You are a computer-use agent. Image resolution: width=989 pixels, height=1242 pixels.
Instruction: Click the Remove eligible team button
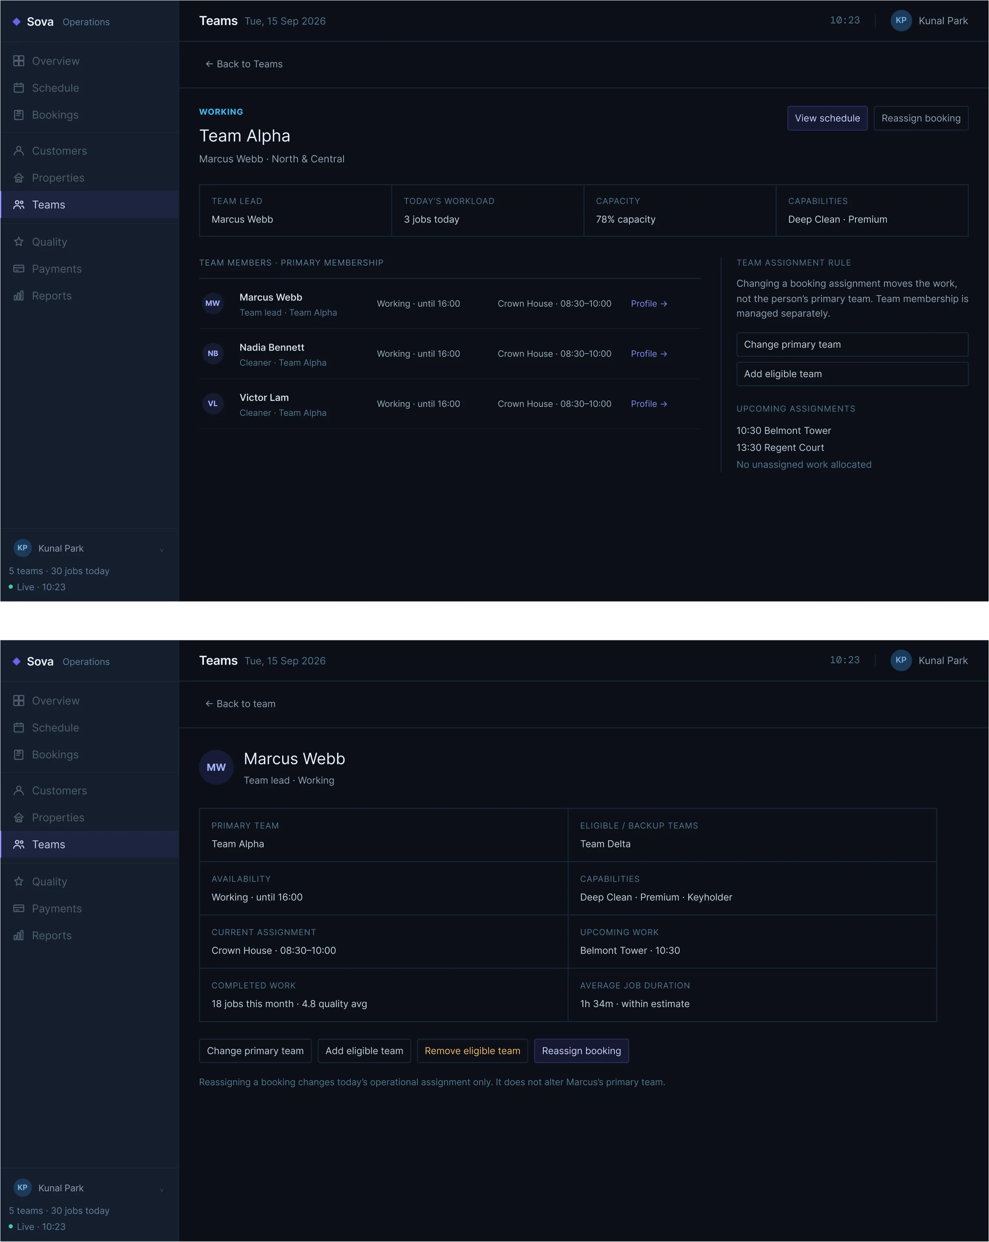pyautogui.click(x=472, y=1050)
